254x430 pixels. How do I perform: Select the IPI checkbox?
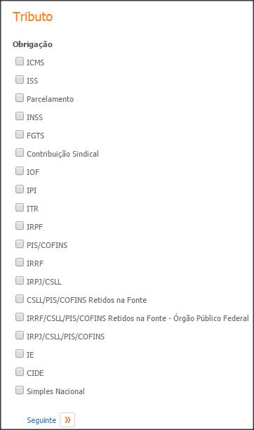(20, 189)
